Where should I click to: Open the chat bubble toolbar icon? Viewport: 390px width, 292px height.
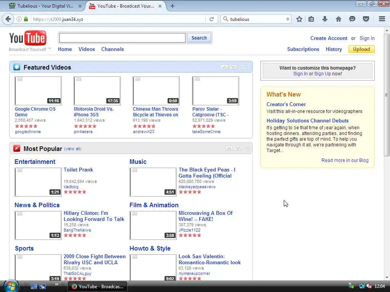(x=352, y=19)
